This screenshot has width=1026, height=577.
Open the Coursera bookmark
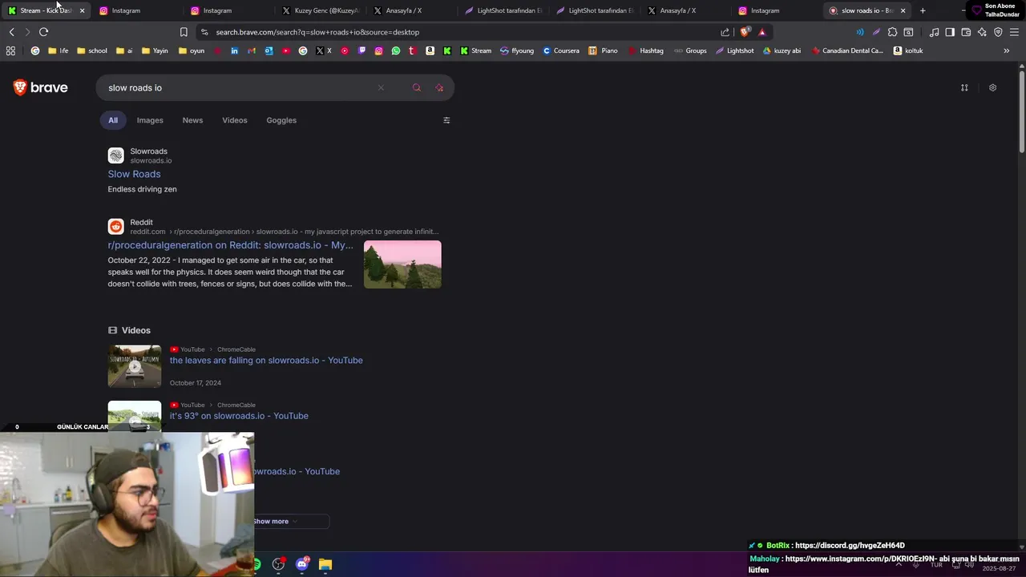[561, 50]
